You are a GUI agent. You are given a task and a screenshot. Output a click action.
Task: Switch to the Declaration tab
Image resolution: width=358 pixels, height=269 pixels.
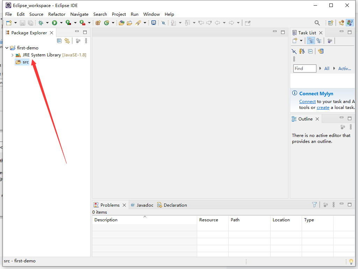tap(172, 205)
